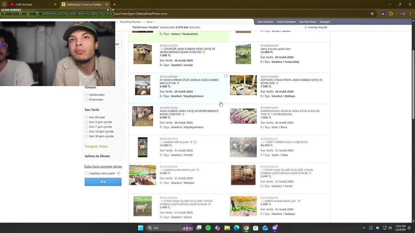
Task: Open browser home page icon
Action: [28, 14]
